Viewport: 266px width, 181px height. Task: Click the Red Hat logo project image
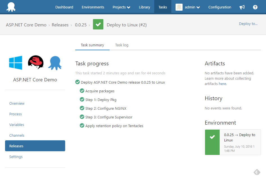(x=35, y=62)
